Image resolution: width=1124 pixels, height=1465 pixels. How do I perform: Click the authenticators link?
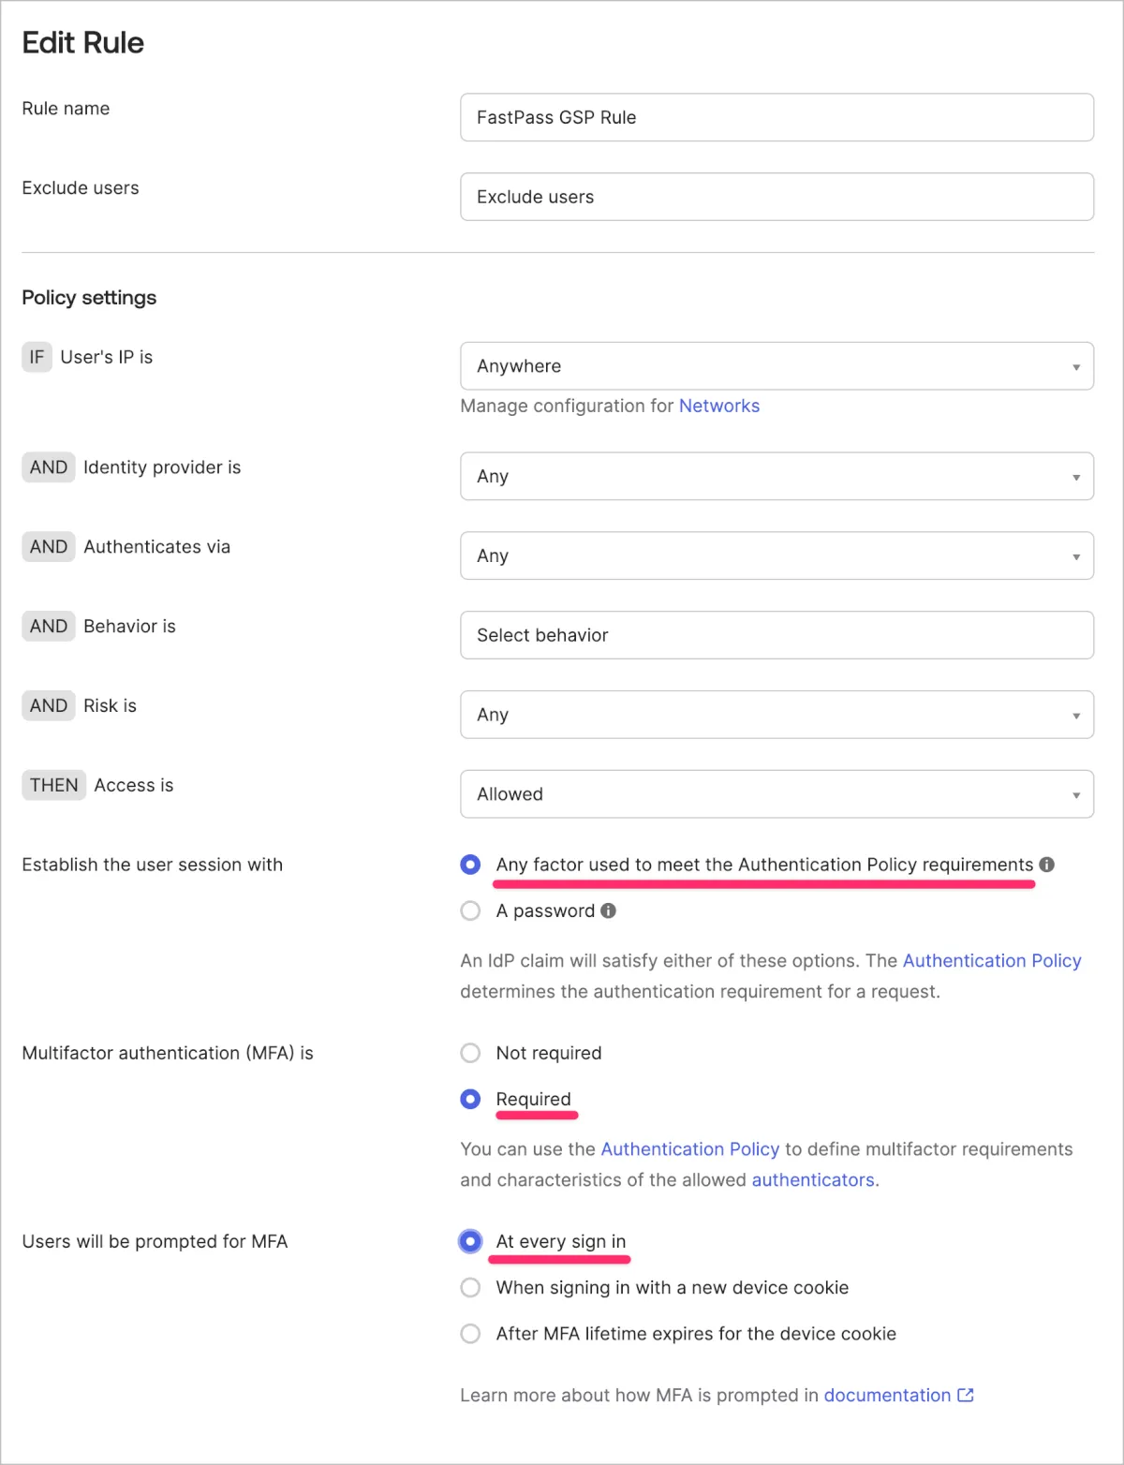coord(812,1179)
